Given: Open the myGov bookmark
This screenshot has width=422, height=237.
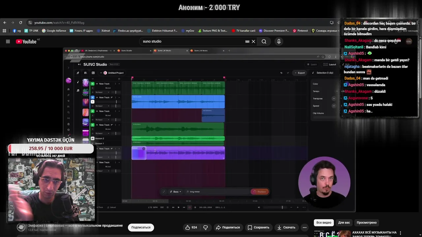Looking at the screenshot, I should point(188,31).
